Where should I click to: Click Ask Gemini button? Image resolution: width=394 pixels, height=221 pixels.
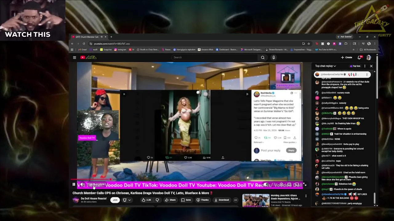click(344, 37)
